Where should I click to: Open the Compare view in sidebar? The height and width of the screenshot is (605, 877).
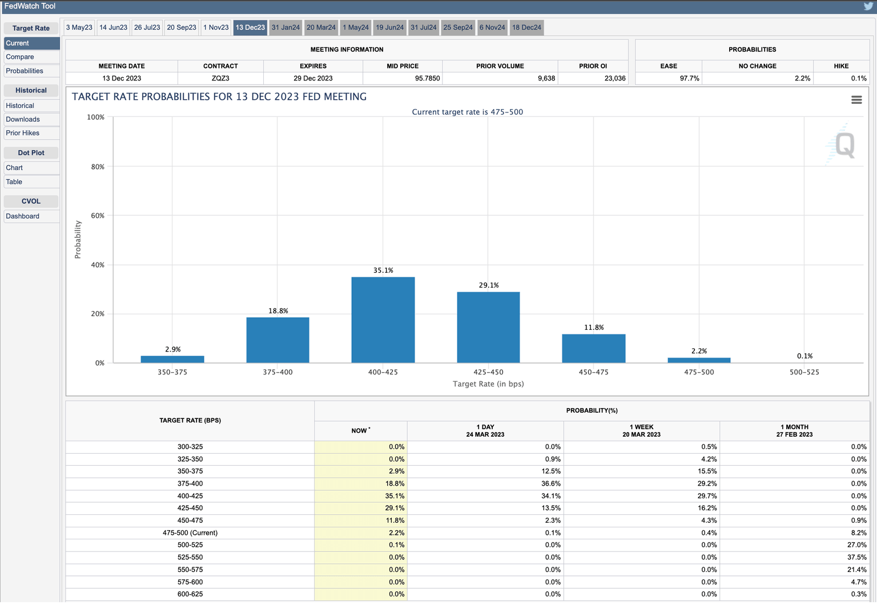(20, 57)
